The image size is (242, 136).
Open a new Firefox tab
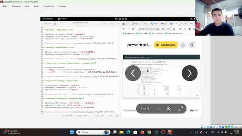(x=186, y=23)
